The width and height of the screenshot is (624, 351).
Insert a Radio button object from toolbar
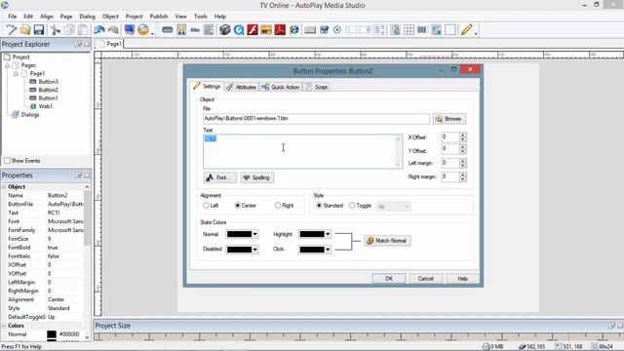pos(337,30)
